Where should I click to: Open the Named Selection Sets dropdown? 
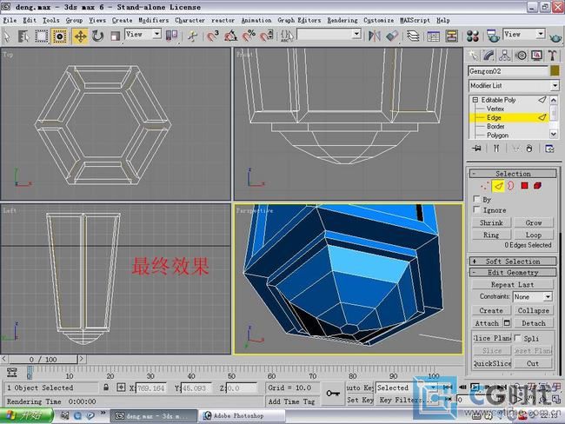coord(329,35)
